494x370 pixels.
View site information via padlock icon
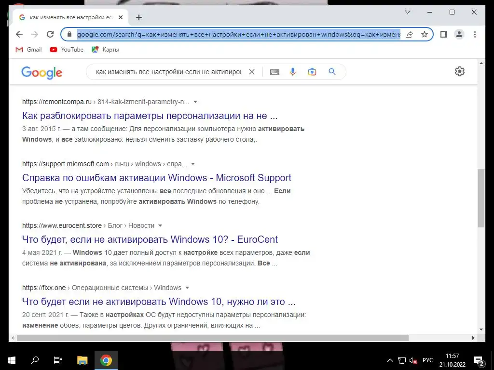(69, 34)
